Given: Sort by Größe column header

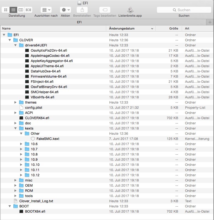Looking at the screenshot, I should 169,28.
